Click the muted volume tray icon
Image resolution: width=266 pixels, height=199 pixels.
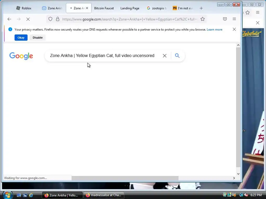(246, 195)
